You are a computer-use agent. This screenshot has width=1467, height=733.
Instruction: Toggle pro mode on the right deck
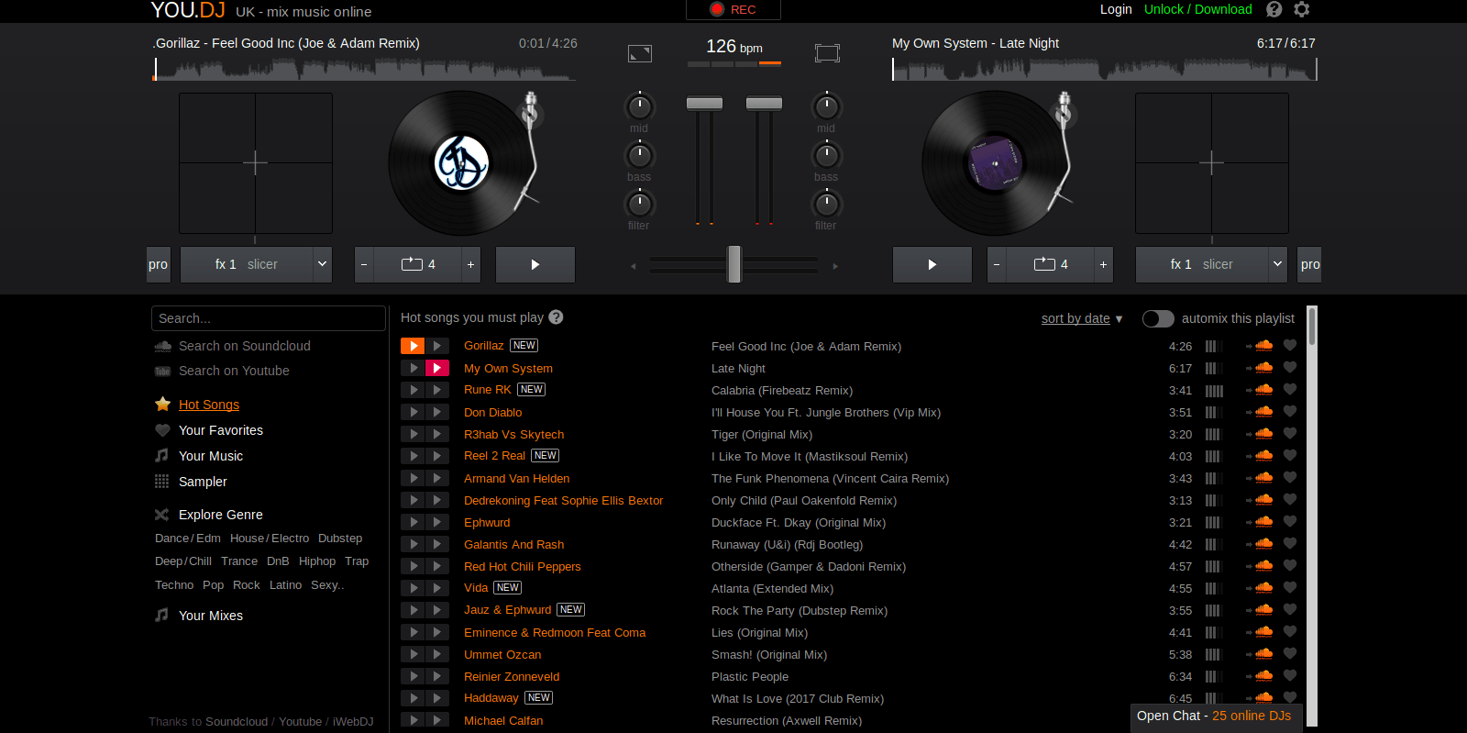1310,264
